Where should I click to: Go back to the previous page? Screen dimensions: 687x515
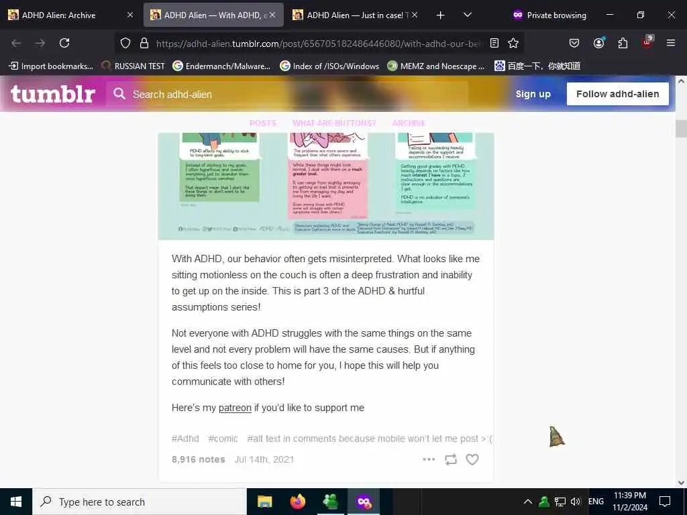[16, 43]
